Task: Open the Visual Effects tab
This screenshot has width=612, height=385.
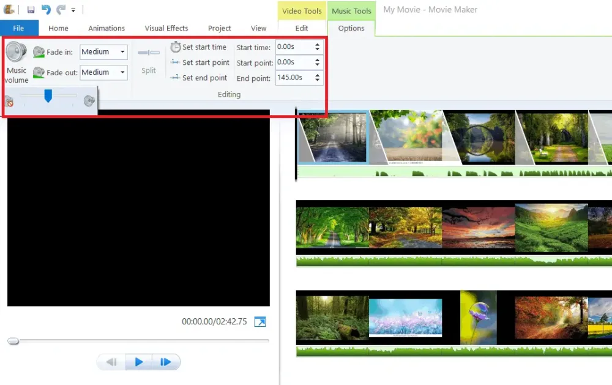Action: coord(166,28)
